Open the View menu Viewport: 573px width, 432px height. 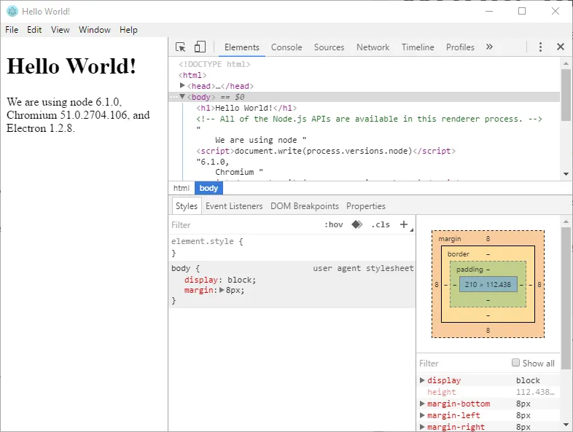click(61, 30)
